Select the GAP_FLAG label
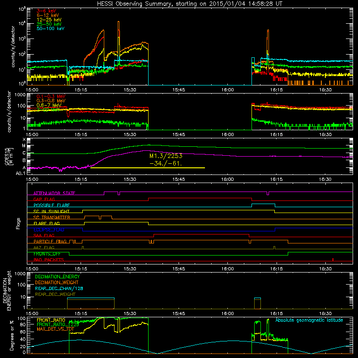 tap(44, 199)
